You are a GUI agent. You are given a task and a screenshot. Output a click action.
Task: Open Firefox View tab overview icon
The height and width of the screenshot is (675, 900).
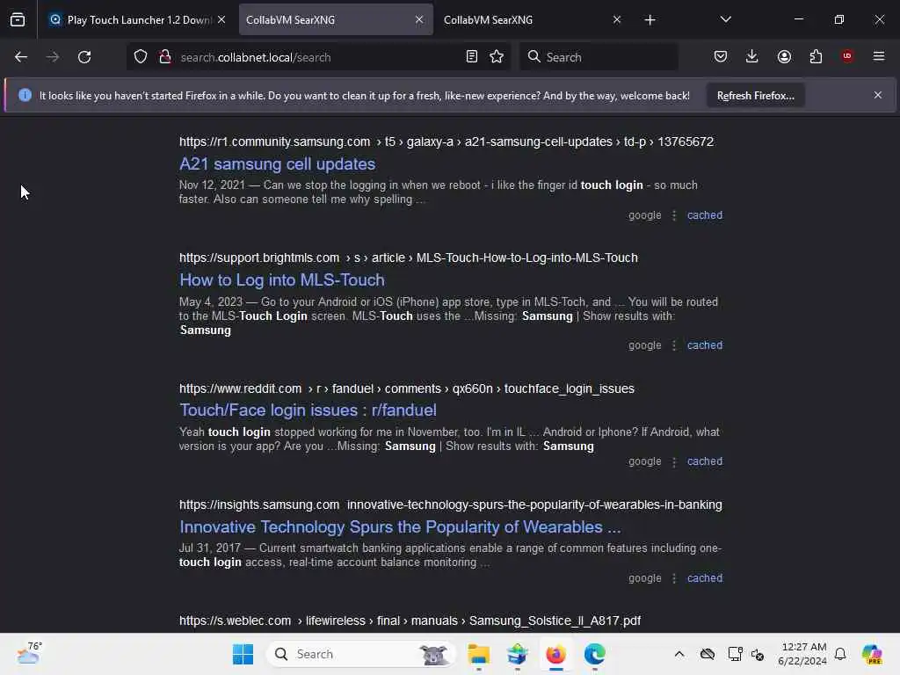pyautogui.click(x=18, y=19)
